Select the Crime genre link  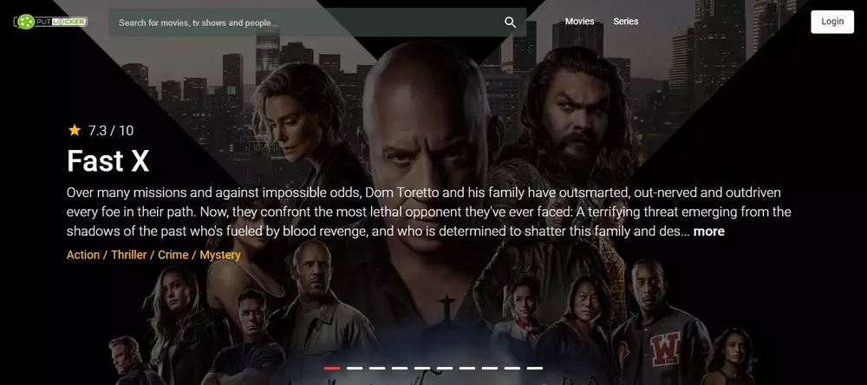[x=173, y=255]
